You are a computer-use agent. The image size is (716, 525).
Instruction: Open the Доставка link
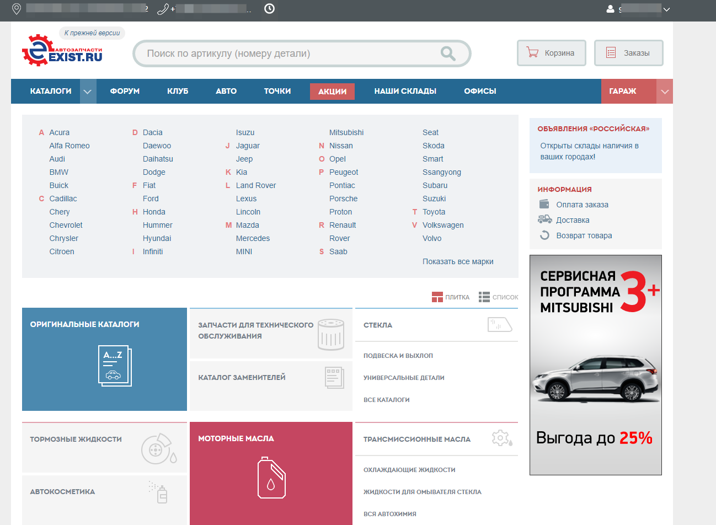click(573, 220)
